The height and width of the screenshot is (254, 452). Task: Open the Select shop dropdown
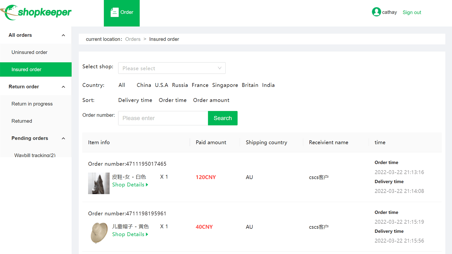click(x=172, y=68)
